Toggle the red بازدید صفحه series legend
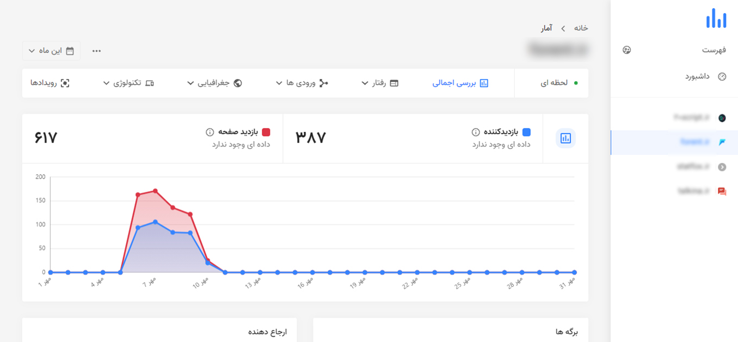The image size is (738, 342). point(266,132)
